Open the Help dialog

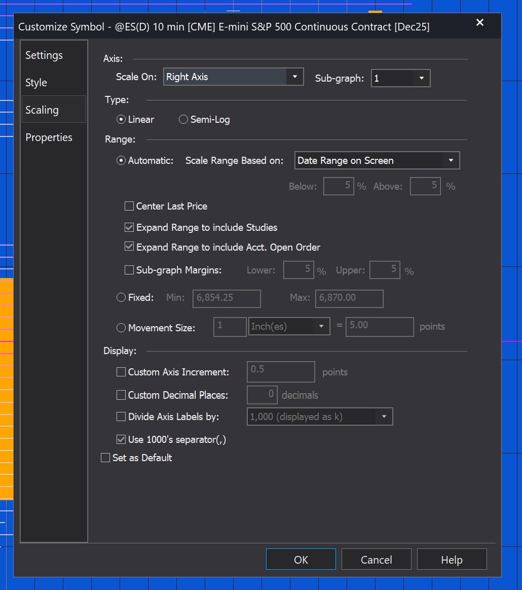click(452, 559)
